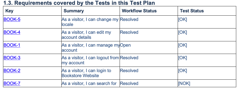
Task: Open the BOOK-7 issue link
Action: (x=12, y=83)
